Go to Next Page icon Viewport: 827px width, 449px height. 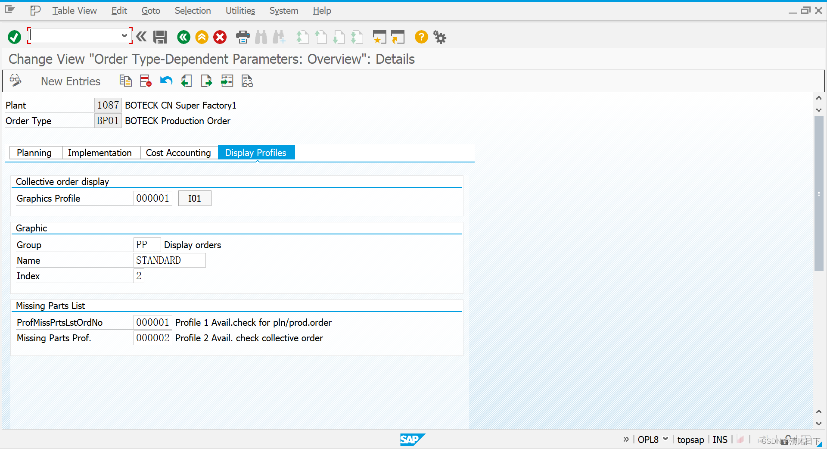(x=339, y=37)
